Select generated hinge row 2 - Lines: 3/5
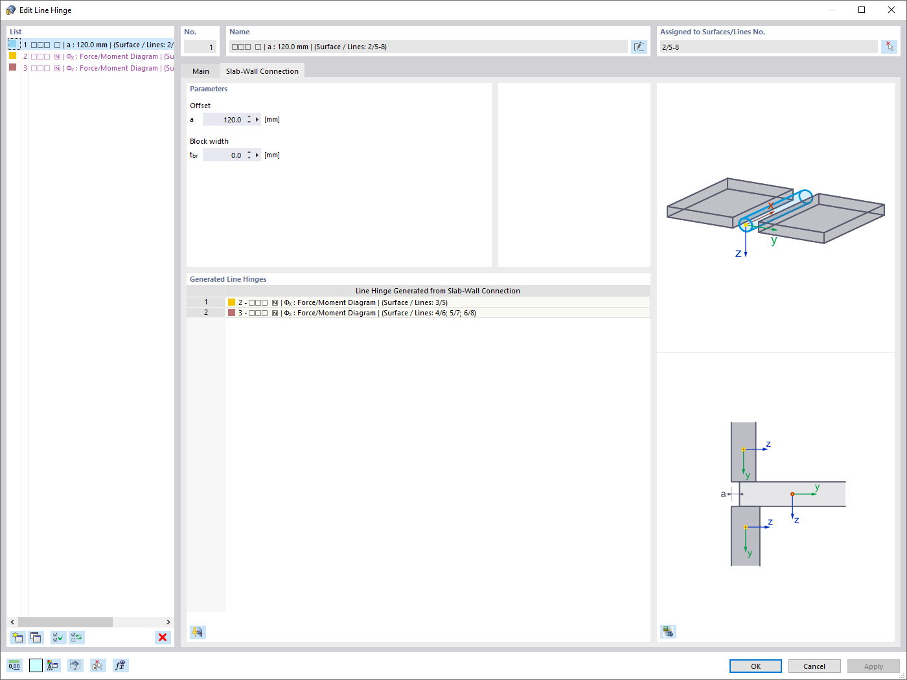The image size is (907, 680). (x=437, y=302)
